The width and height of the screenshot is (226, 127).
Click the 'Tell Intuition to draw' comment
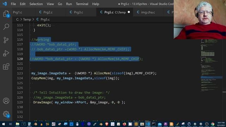point(71,92)
